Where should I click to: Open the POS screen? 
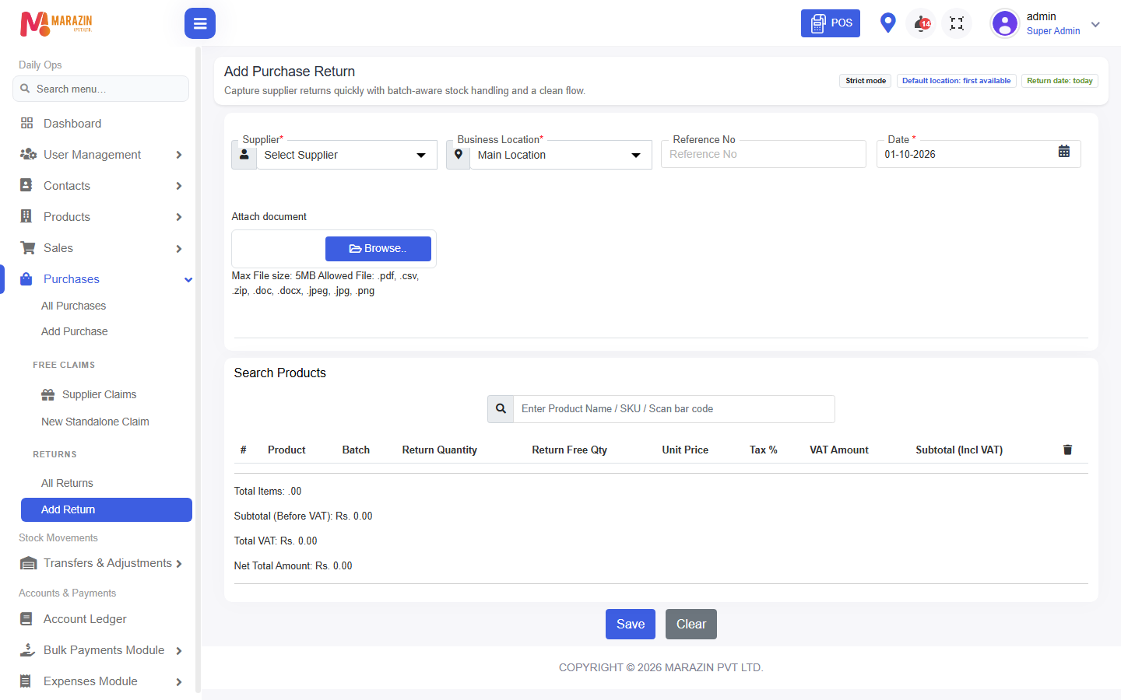[831, 23]
